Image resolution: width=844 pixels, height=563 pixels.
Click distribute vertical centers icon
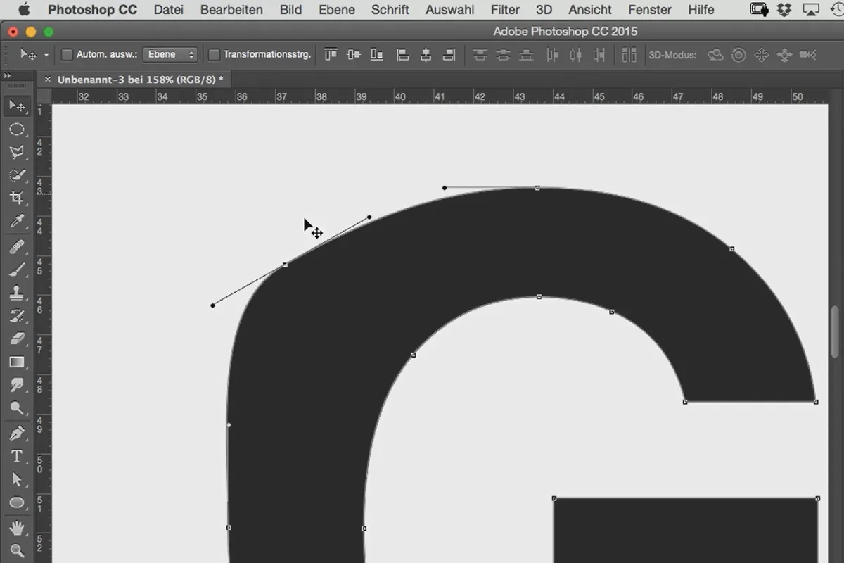[503, 55]
